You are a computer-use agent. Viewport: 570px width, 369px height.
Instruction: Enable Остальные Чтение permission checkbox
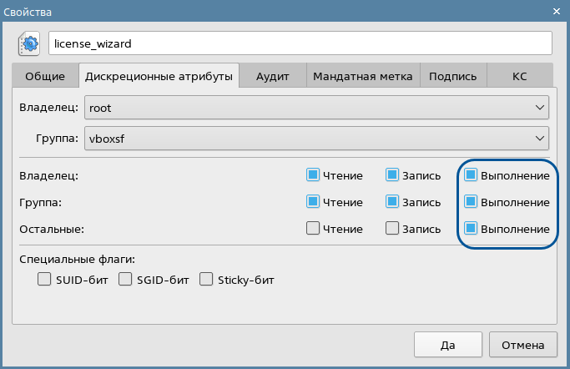click(x=313, y=228)
